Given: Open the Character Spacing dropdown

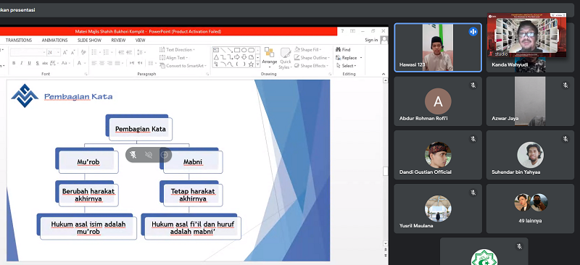Looking at the screenshot, I should click(54, 63).
